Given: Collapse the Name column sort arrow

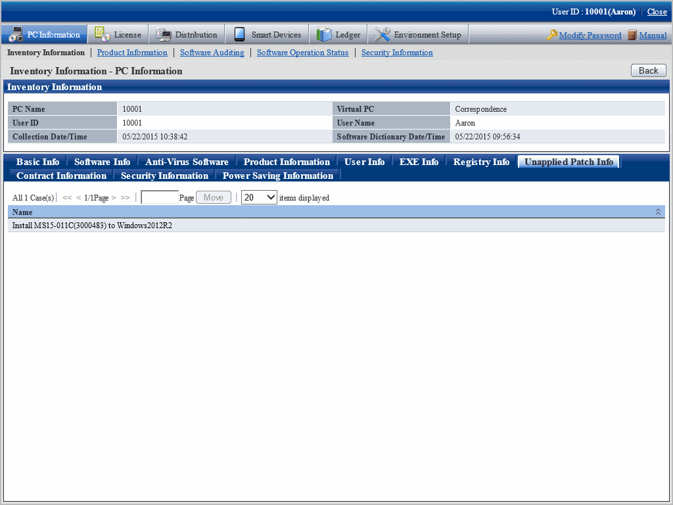Looking at the screenshot, I should click(x=658, y=212).
